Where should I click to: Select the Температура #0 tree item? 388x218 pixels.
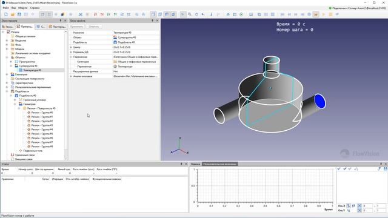[32, 70]
